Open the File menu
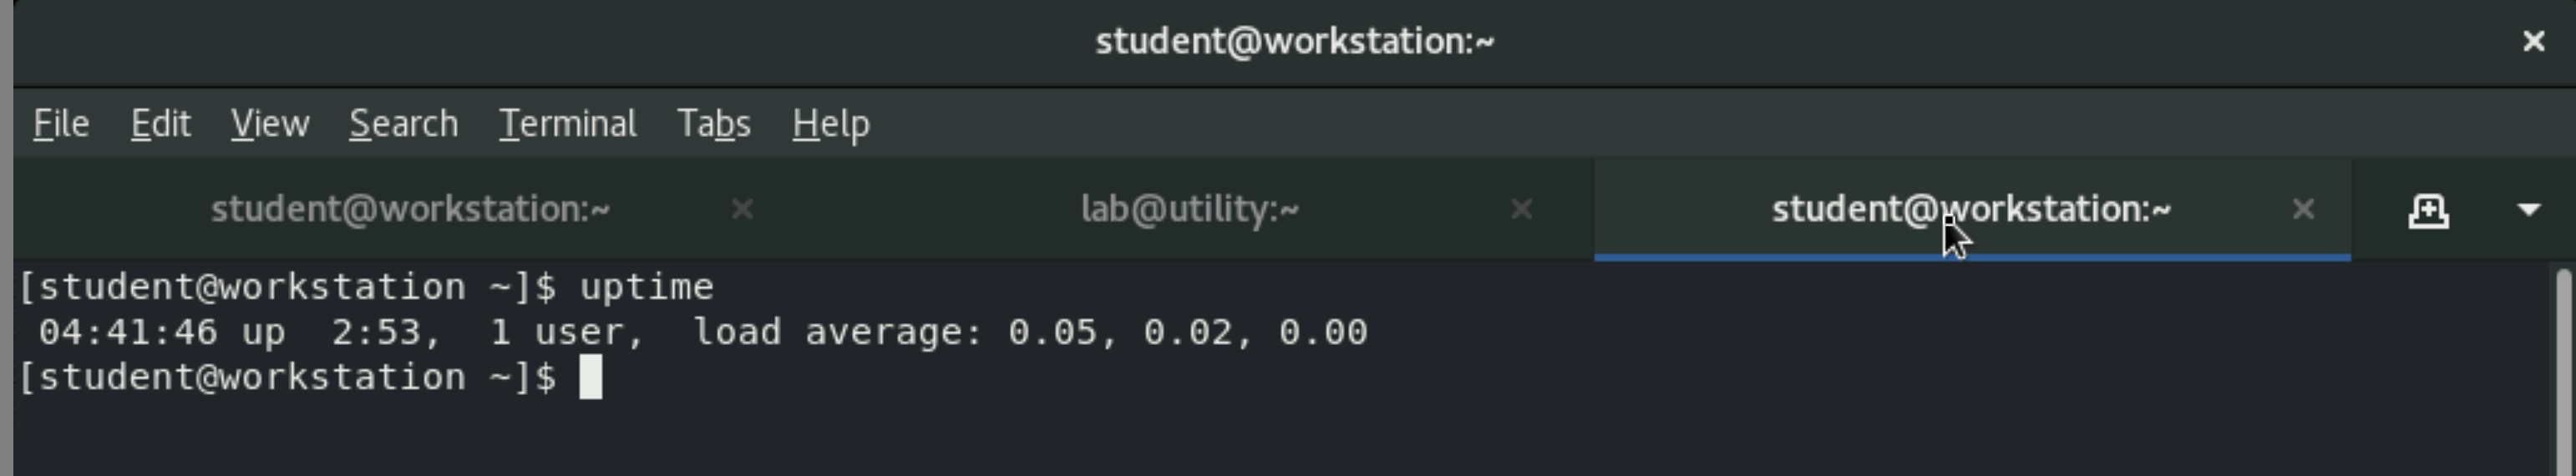The height and width of the screenshot is (476, 2576). pos(61,124)
